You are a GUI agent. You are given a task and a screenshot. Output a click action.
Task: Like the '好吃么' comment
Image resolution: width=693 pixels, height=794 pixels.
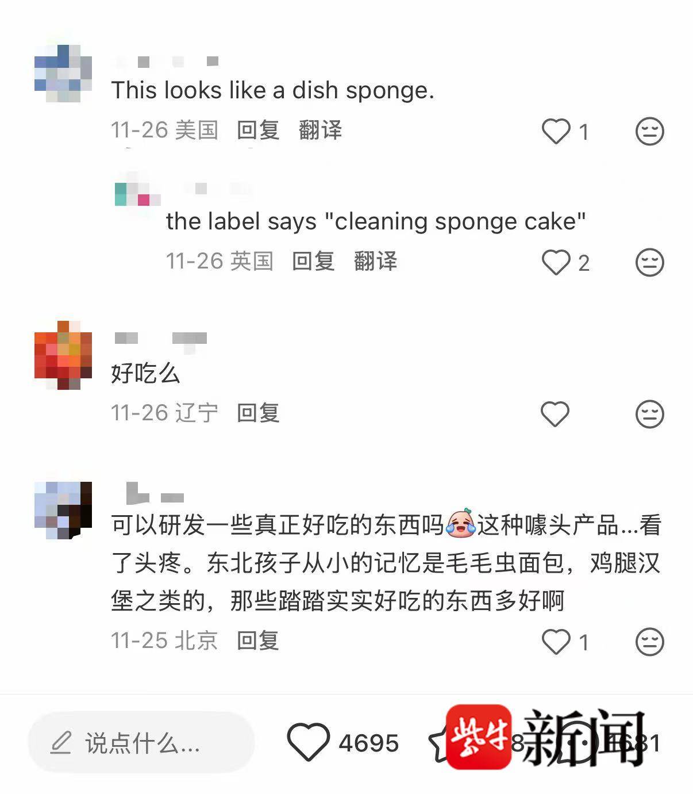click(555, 414)
